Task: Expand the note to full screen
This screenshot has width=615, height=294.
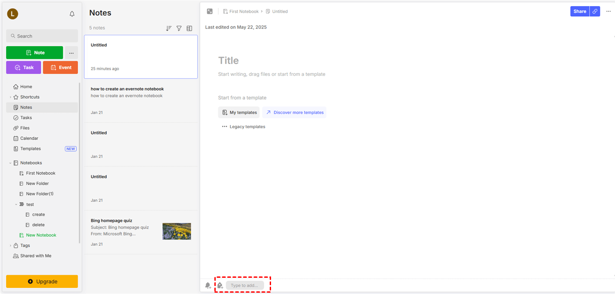Action: 210,11
